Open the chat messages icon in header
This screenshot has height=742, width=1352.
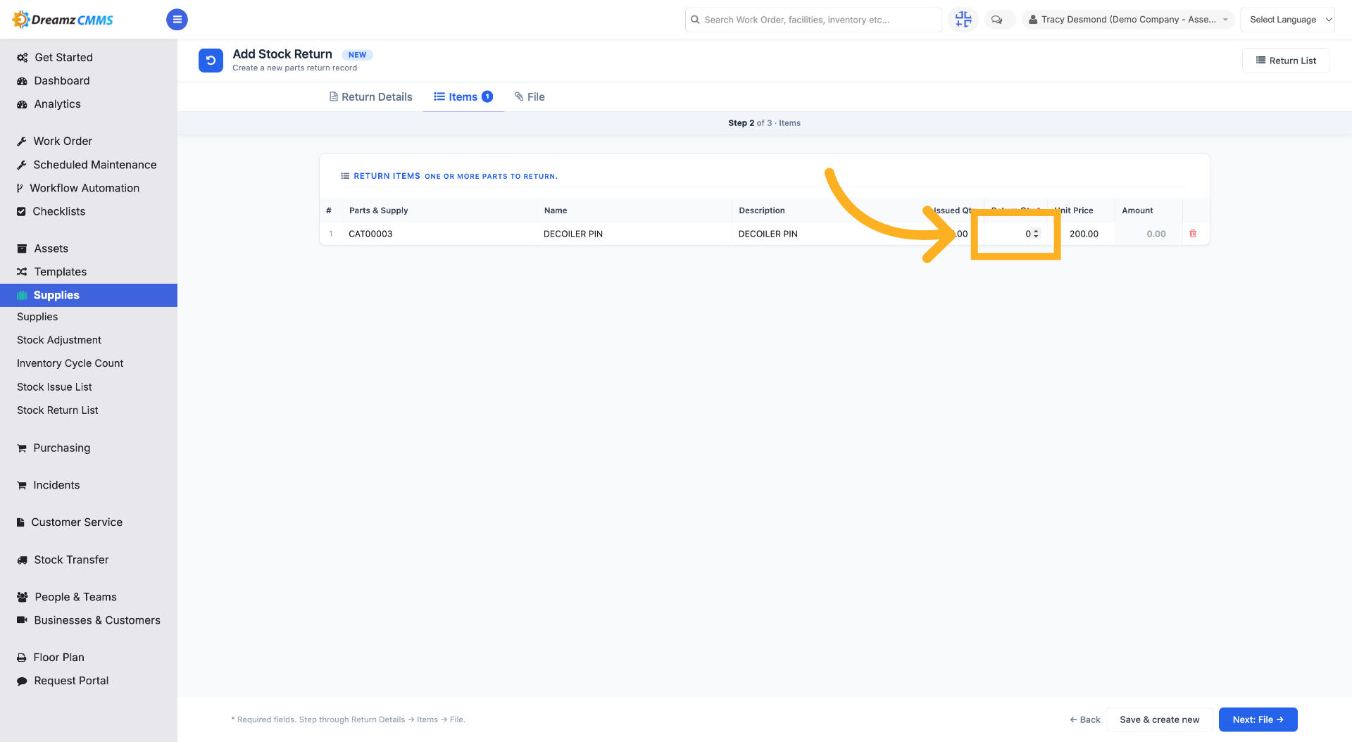point(996,20)
